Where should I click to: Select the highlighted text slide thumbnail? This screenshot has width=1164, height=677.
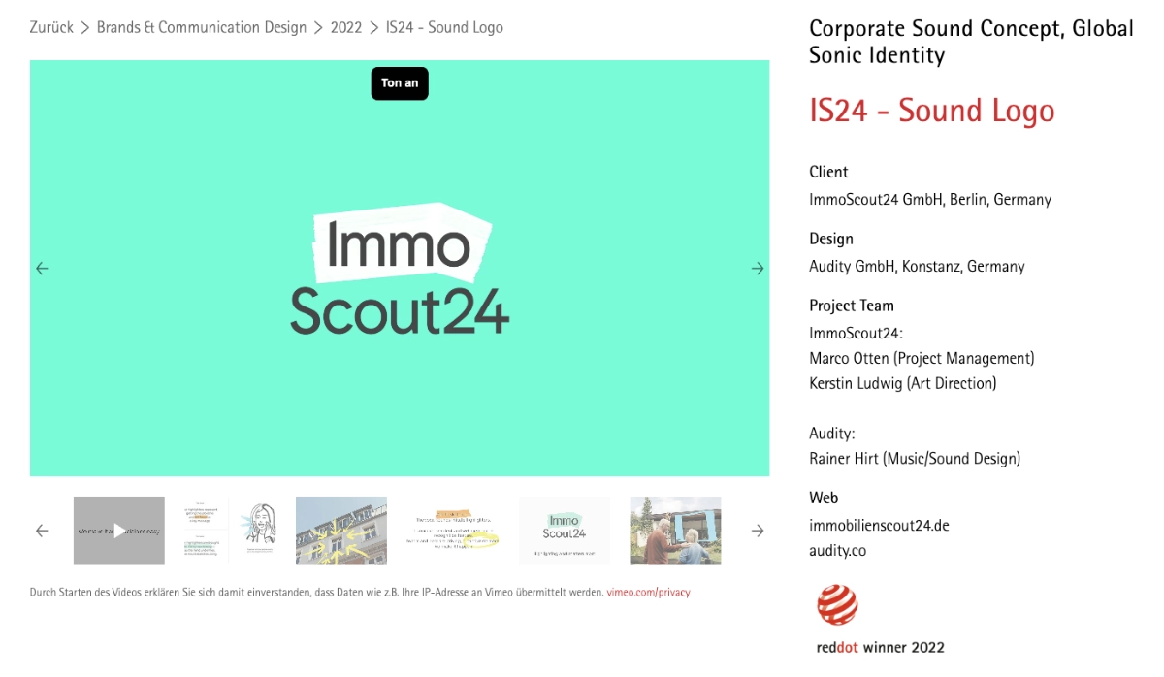(453, 531)
